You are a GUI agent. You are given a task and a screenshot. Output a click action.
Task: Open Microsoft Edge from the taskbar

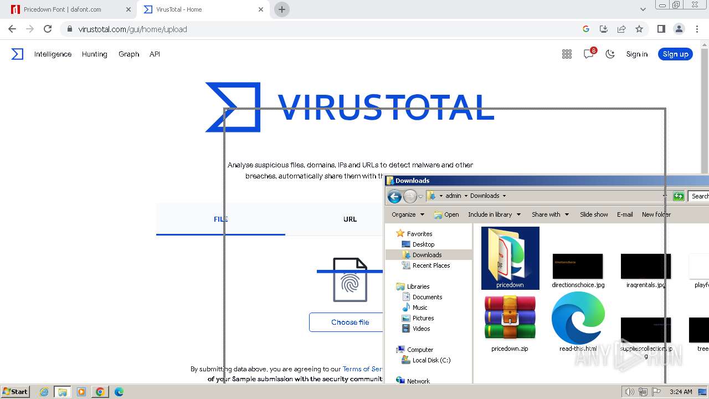pos(119,392)
